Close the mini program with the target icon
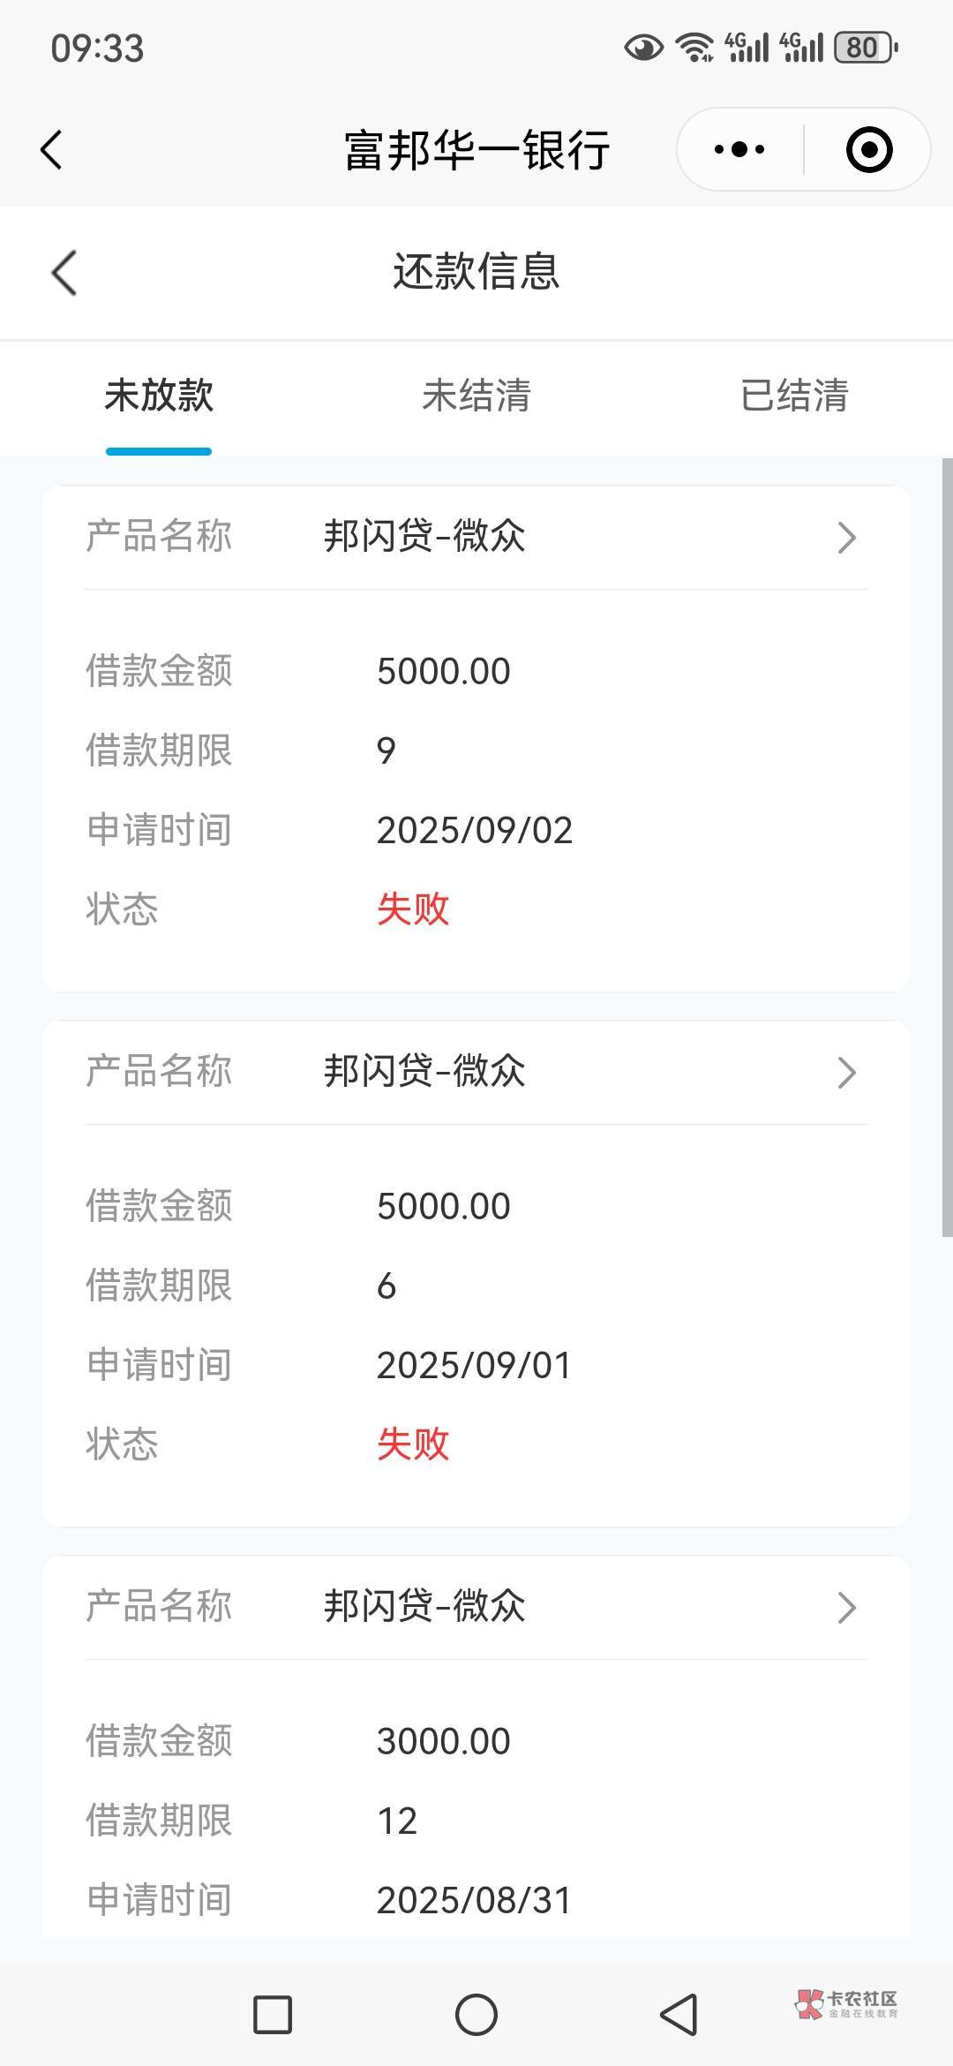953x2066 pixels. tap(868, 149)
